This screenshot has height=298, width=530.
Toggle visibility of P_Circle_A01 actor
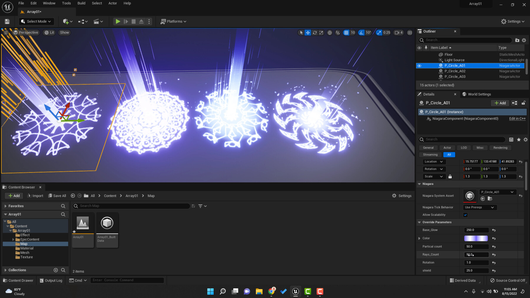tap(419, 66)
